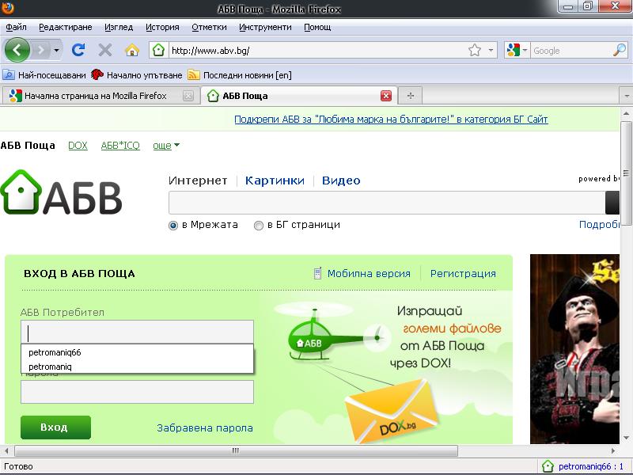Open the Отметки menu
Viewport: 633px width, 475px height.
click(209, 27)
